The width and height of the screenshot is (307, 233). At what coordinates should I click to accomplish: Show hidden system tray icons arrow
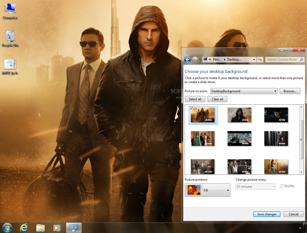pyautogui.click(x=300, y=228)
